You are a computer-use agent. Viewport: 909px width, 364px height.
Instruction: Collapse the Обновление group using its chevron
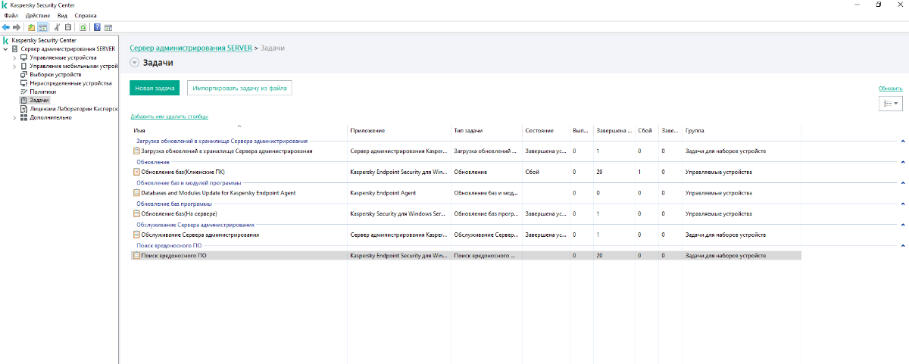(x=903, y=162)
